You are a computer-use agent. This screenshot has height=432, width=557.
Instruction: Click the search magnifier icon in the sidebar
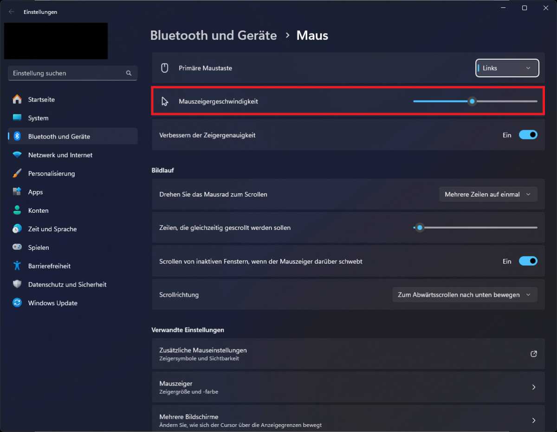129,73
